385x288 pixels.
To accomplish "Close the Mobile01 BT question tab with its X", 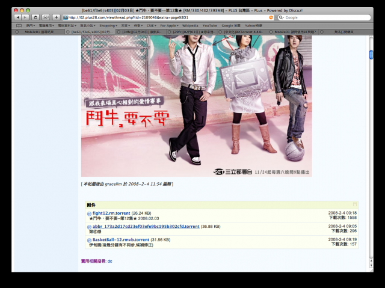I will pos(271,32).
